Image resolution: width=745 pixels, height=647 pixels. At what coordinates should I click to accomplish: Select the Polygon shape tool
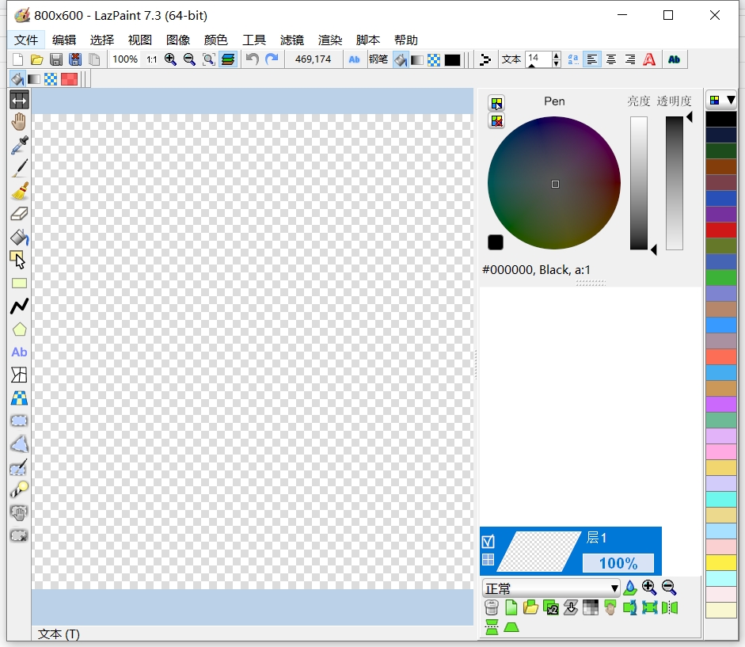(19, 329)
